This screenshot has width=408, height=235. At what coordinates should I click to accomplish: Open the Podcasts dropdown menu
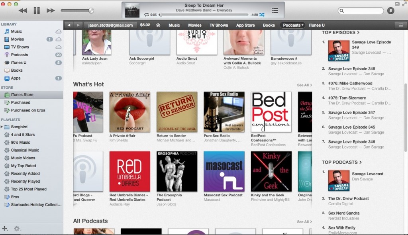point(293,25)
